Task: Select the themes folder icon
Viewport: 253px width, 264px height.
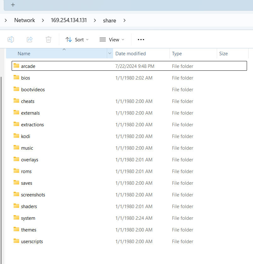Action: pos(16,230)
